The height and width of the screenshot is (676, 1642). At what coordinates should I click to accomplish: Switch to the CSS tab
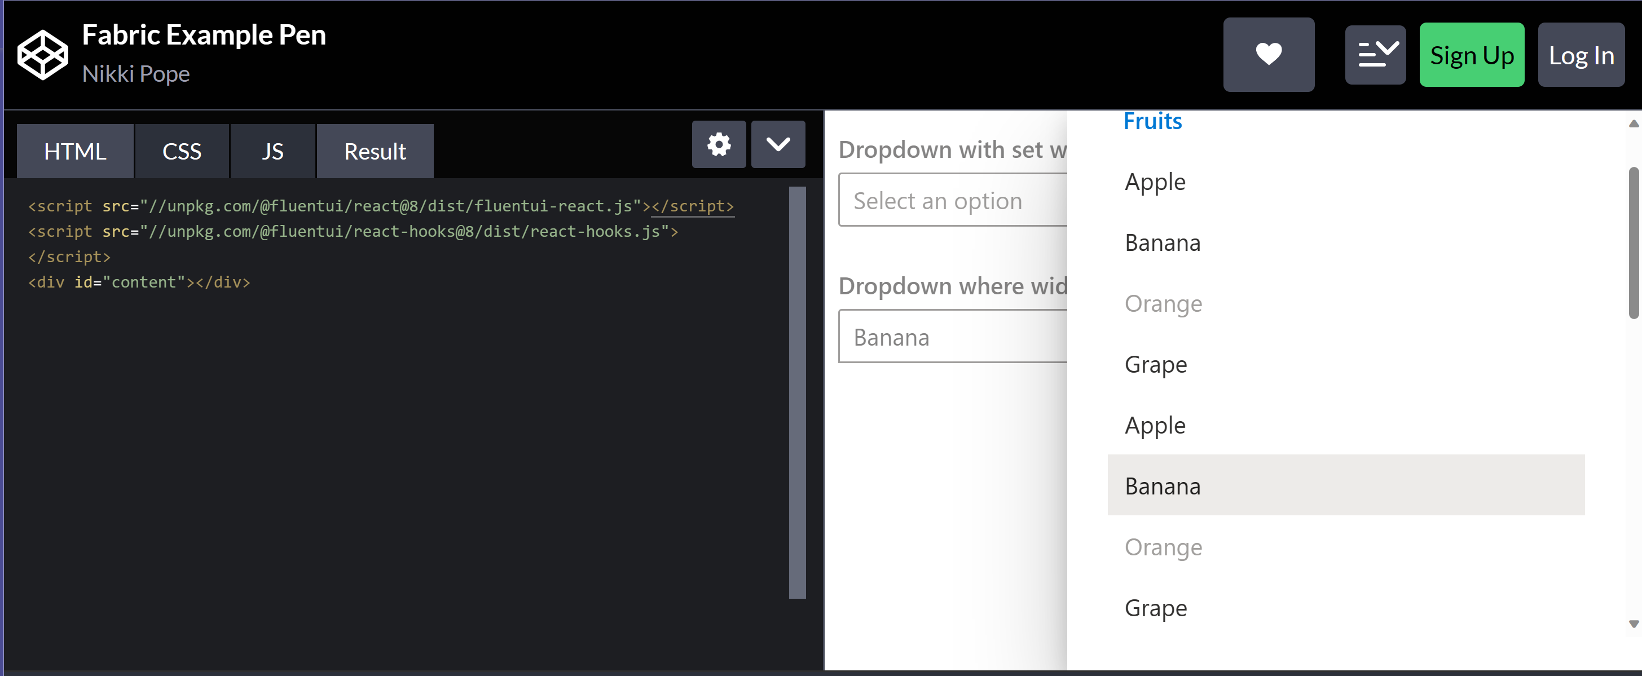[x=182, y=151]
